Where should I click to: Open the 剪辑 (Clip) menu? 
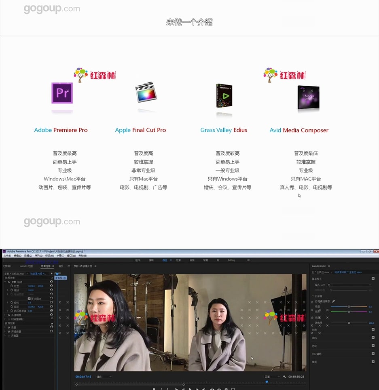pos(28,256)
